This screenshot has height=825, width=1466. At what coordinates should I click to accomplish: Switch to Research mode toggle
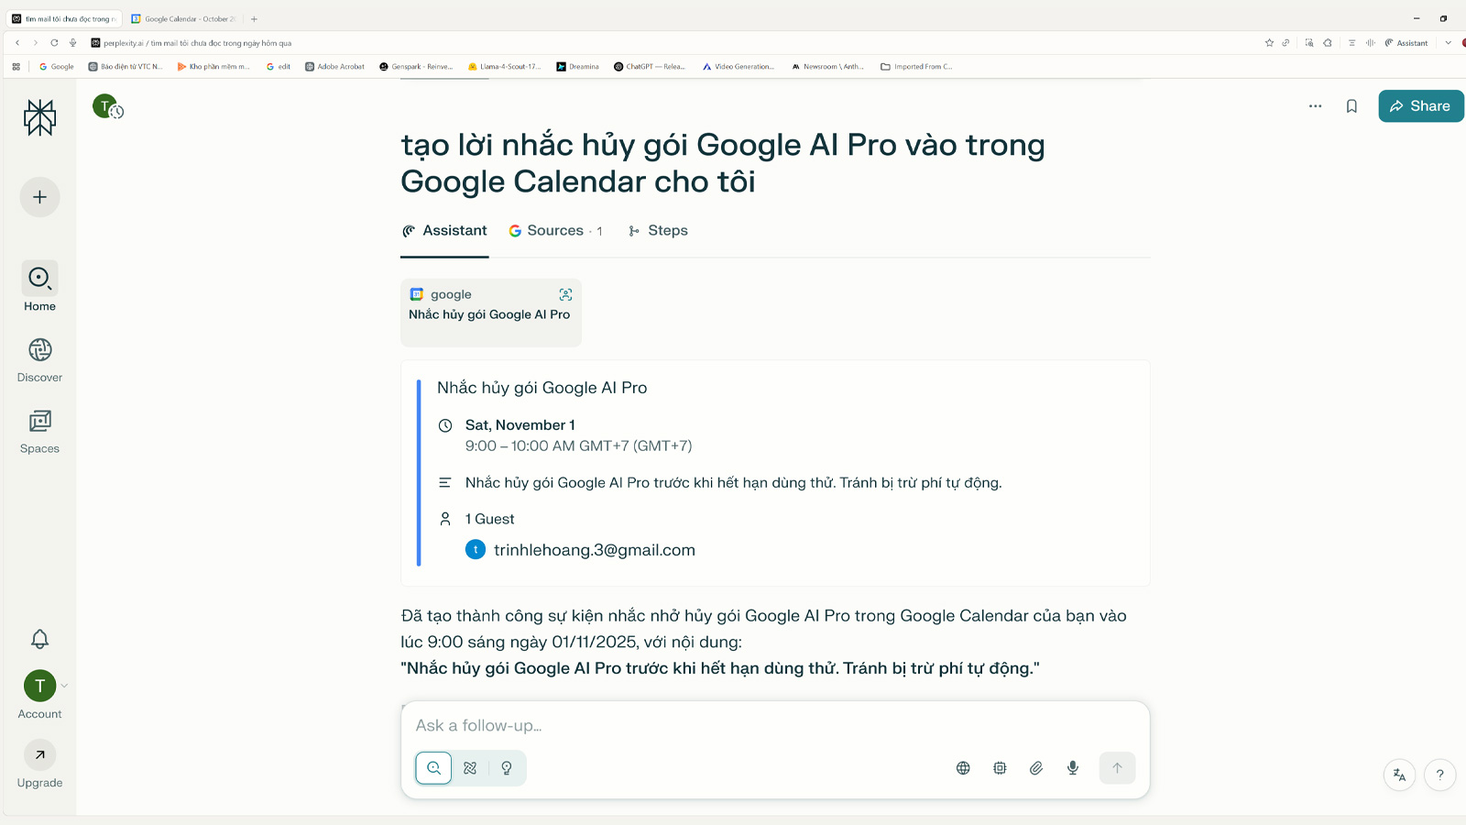tap(470, 768)
